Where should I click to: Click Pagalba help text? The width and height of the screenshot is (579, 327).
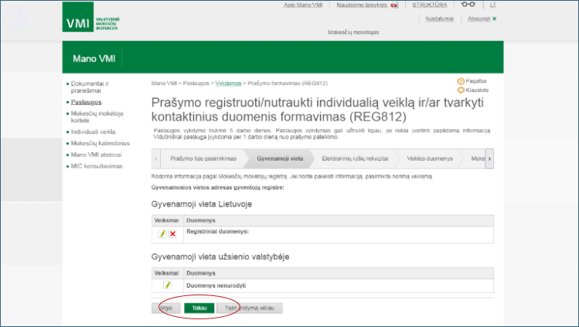pos(476,81)
